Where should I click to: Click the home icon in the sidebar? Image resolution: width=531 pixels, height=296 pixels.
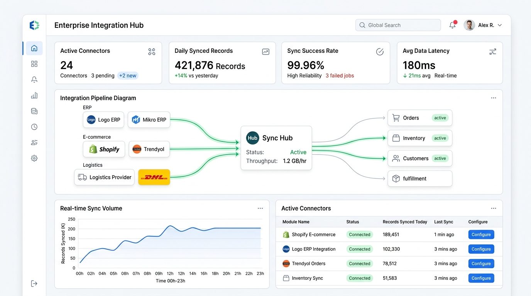(34, 48)
